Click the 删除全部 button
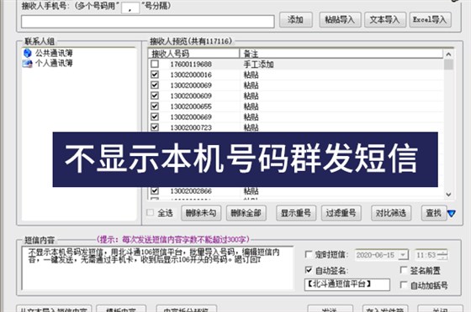This screenshot has width=471, height=312. pos(246,213)
